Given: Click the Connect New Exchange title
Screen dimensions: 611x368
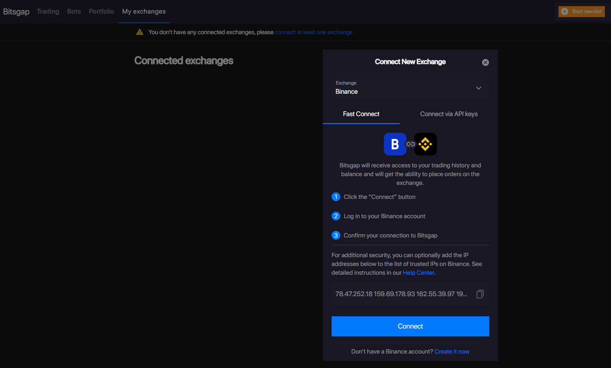Looking at the screenshot, I should [x=410, y=62].
